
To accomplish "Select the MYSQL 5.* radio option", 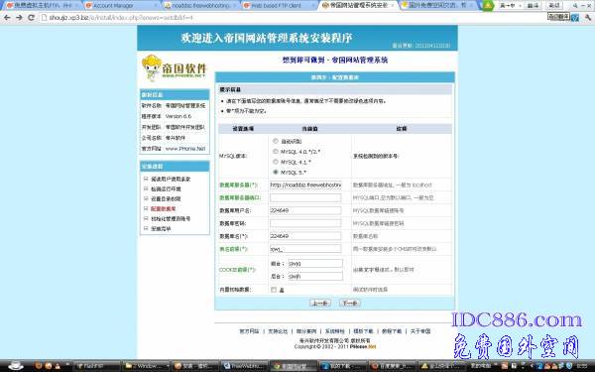I will tap(276, 173).
